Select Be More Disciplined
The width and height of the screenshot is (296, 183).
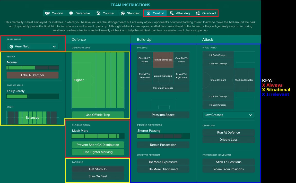(163, 169)
